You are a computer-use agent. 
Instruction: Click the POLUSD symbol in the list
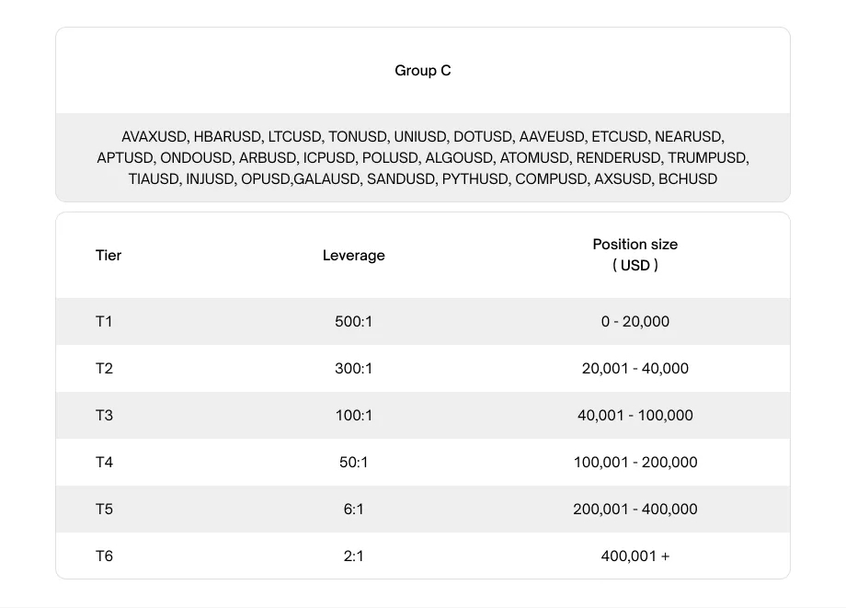point(390,158)
